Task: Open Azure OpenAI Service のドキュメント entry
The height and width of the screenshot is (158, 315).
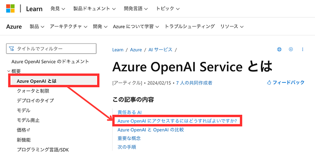Action: 50,61
